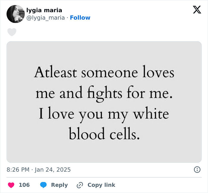The image size is (208, 193).
Task: Click the grey heart emoji in tweet
Action: click(x=12, y=32)
